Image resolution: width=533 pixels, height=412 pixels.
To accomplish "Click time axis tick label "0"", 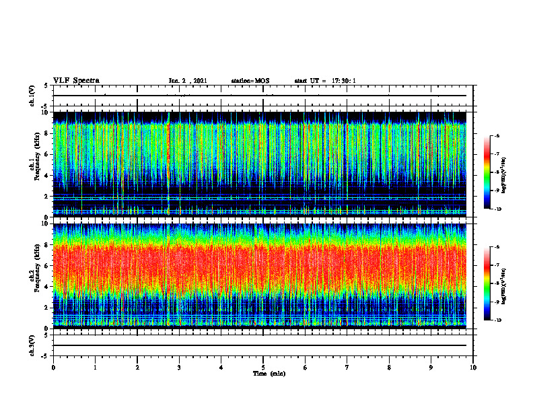I will [x=53, y=368].
